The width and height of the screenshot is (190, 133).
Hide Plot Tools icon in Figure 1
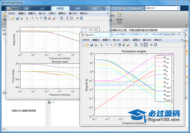click(x=77, y=18)
